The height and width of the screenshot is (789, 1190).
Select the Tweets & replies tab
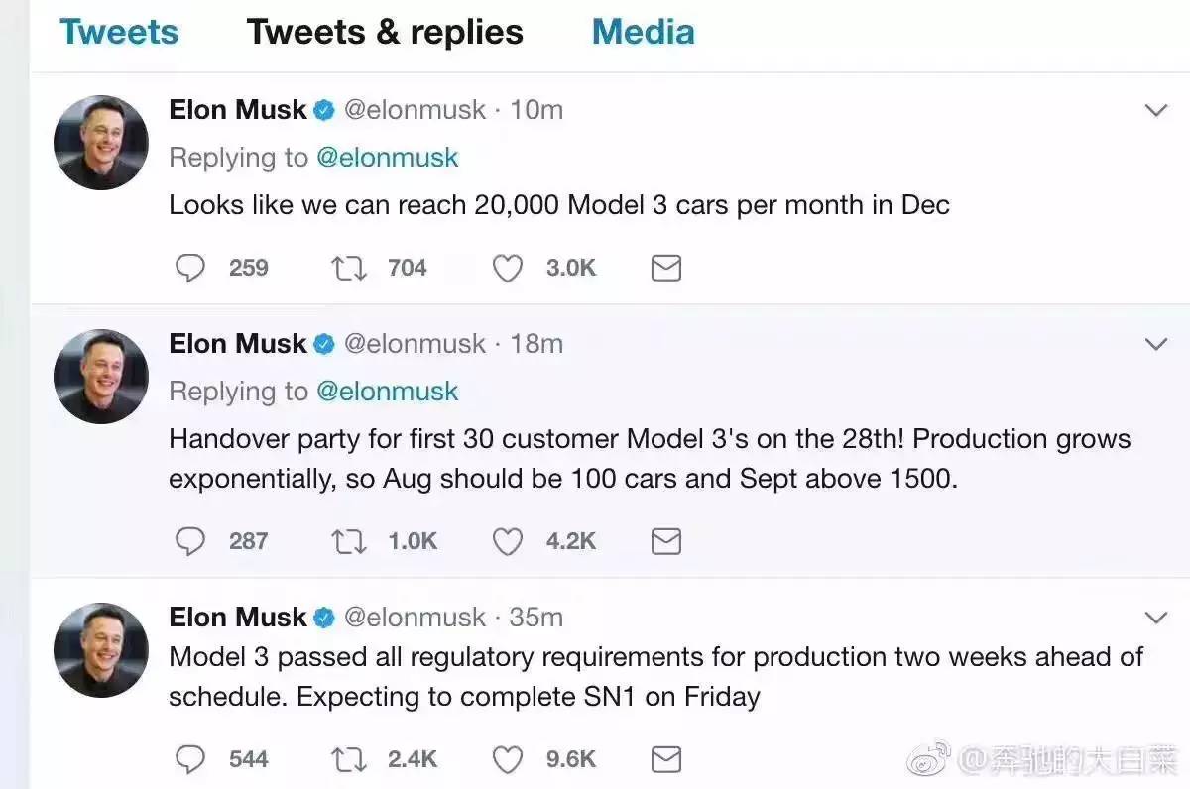pos(385,32)
